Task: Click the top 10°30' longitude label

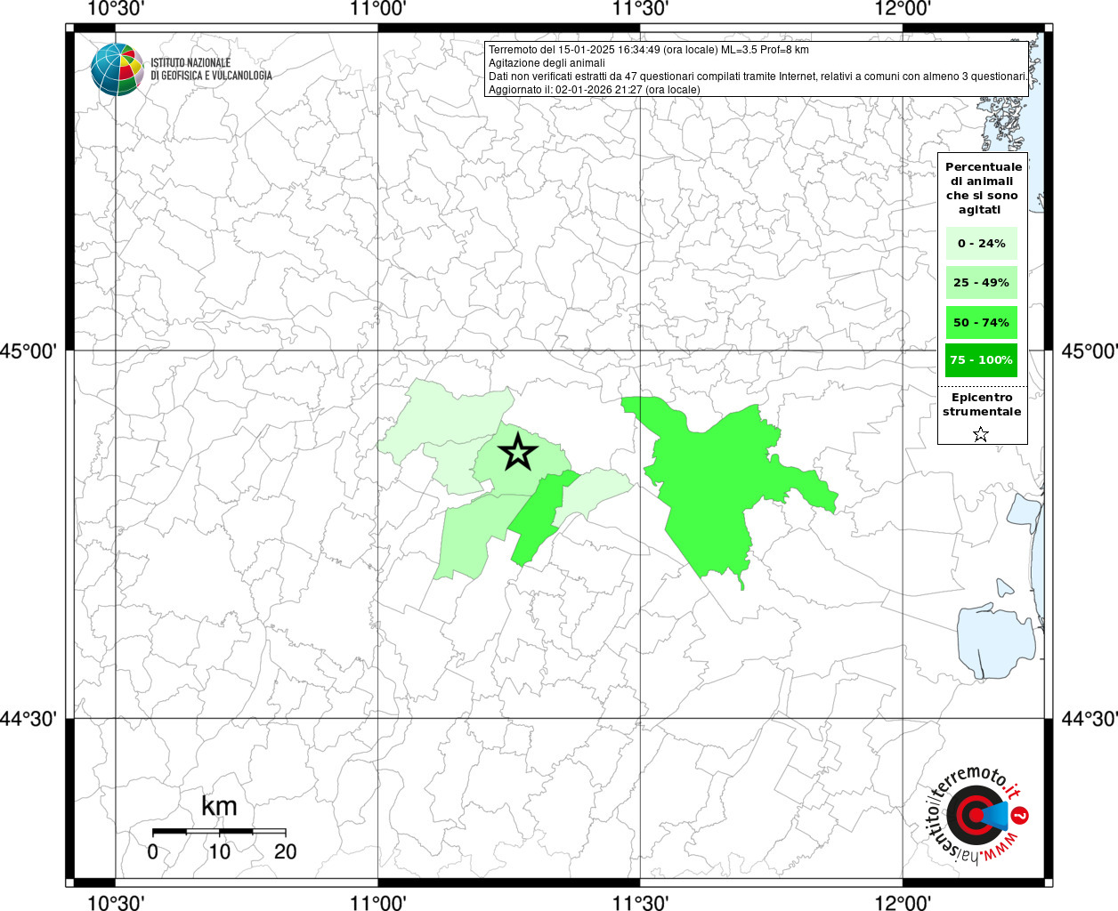Action: (x=116, y=9)
